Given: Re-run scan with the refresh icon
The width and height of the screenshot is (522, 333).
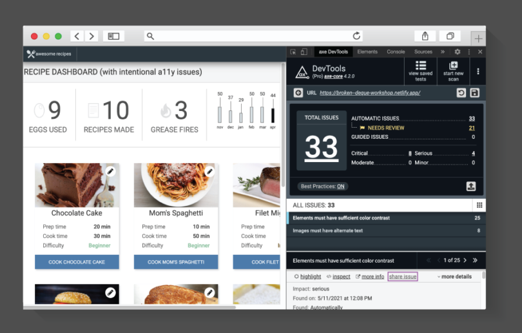Looking at the screenshot, I should pos(461,93).
